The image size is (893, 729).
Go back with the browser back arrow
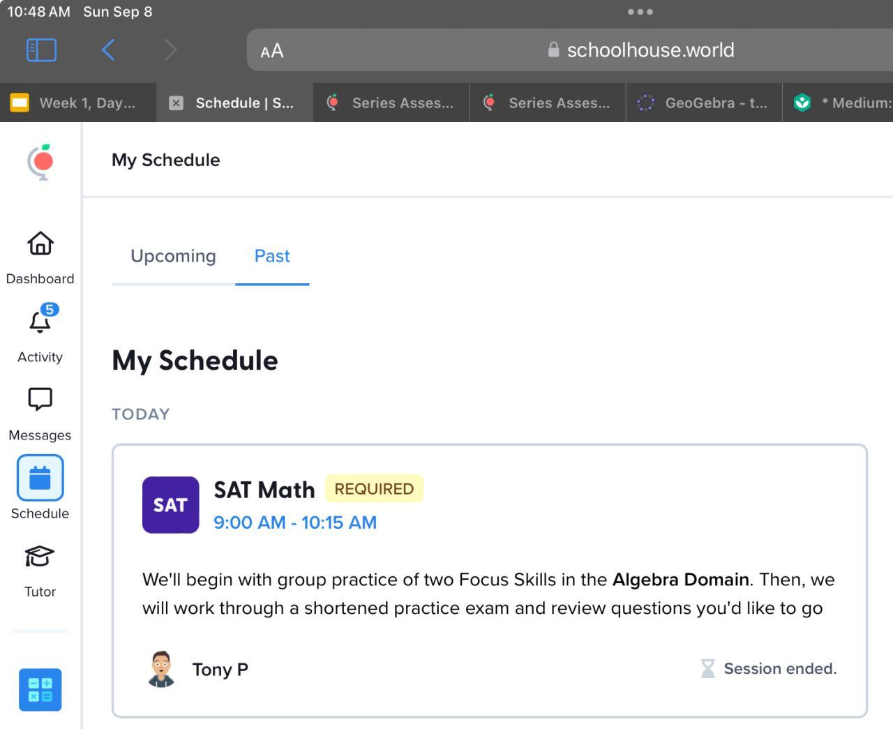(x=108, y=50)
